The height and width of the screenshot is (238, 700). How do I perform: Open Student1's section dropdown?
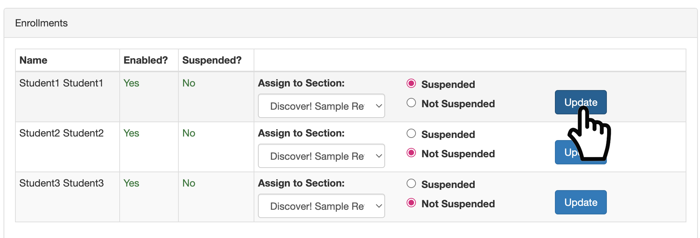tap(321, 106)
